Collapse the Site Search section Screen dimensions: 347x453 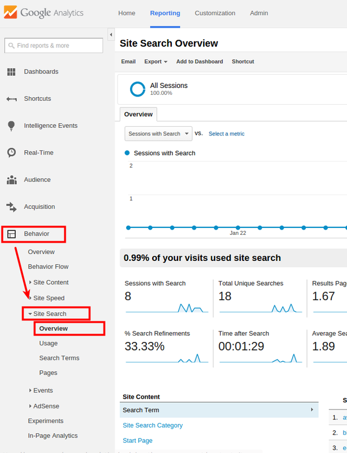coord(30,314)
